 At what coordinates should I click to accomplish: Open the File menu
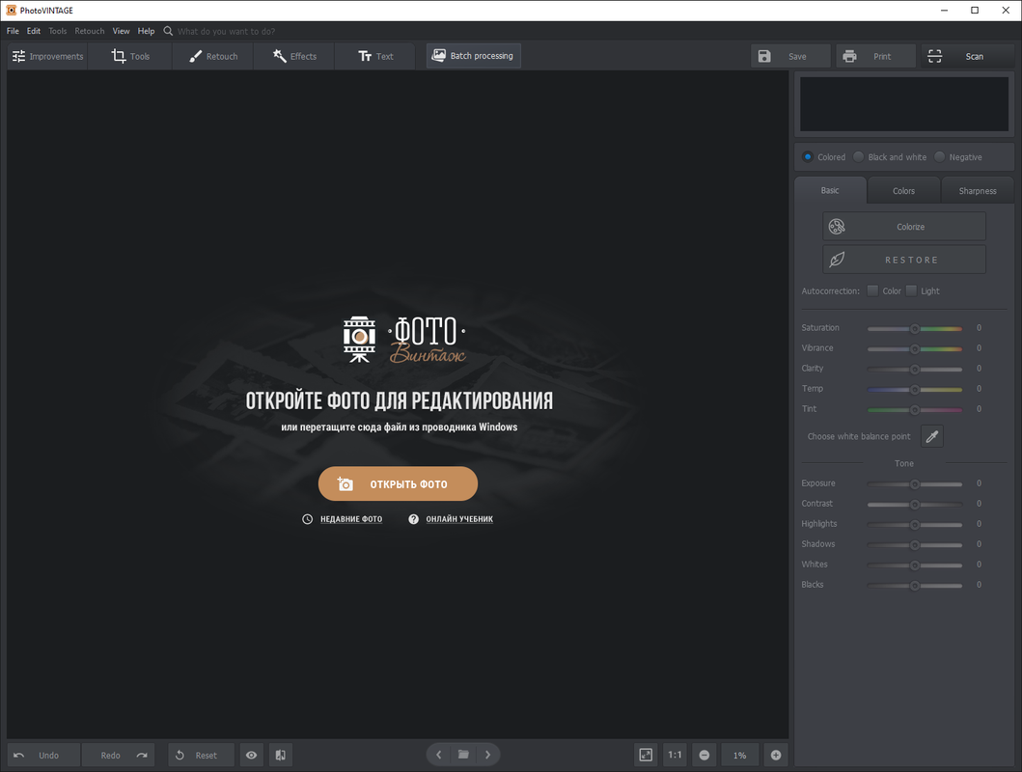(13, 31)
